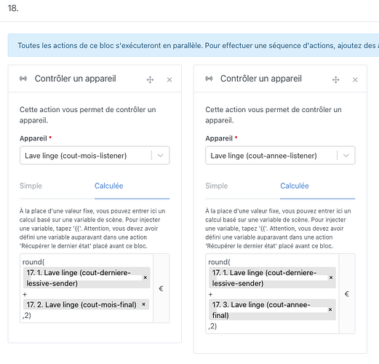Click into the right round( formula field
Screen dimensions: 379x364
pyautogui.click(x=272, y=293)
